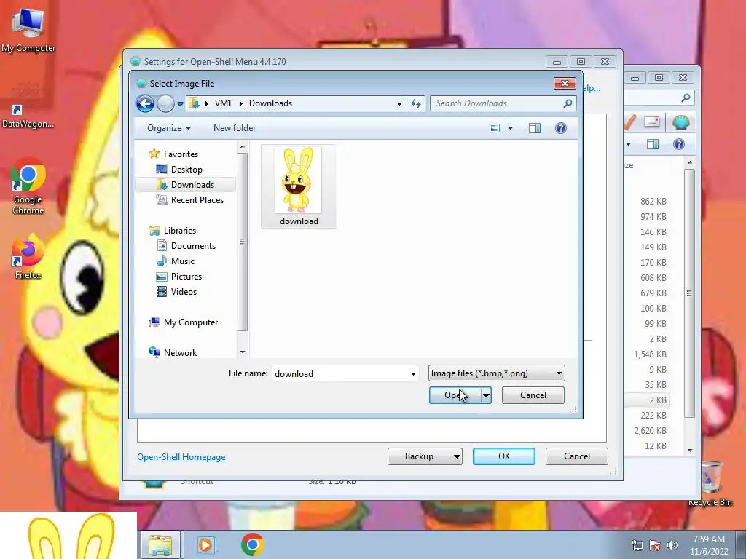Confirm Open-Shell settings with OK
Screen dimensions: 746x559
pos(504,456)
